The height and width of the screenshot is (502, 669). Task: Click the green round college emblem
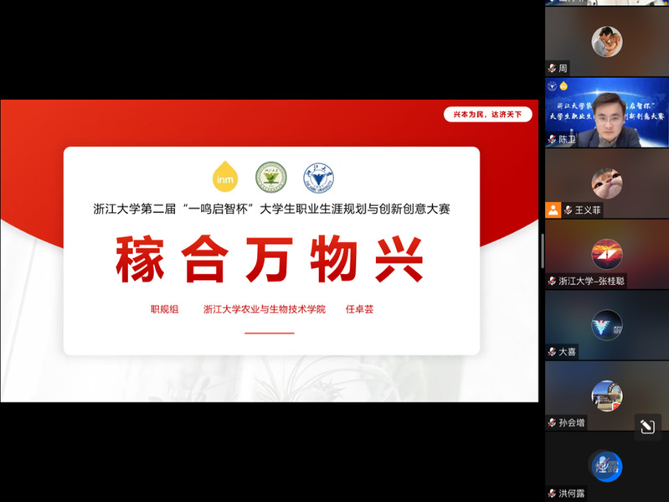point(271,177)
